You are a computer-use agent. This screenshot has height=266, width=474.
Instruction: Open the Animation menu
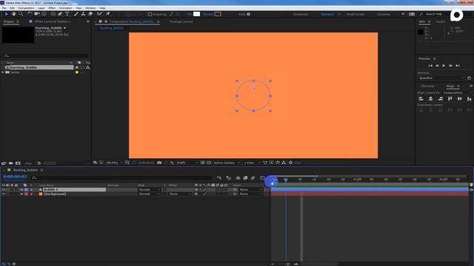66,8
